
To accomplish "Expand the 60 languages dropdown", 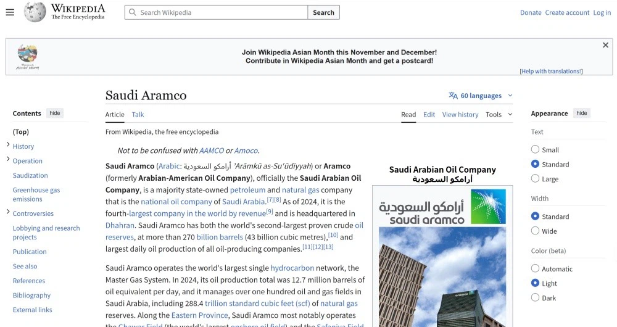I will pos(481,96).
